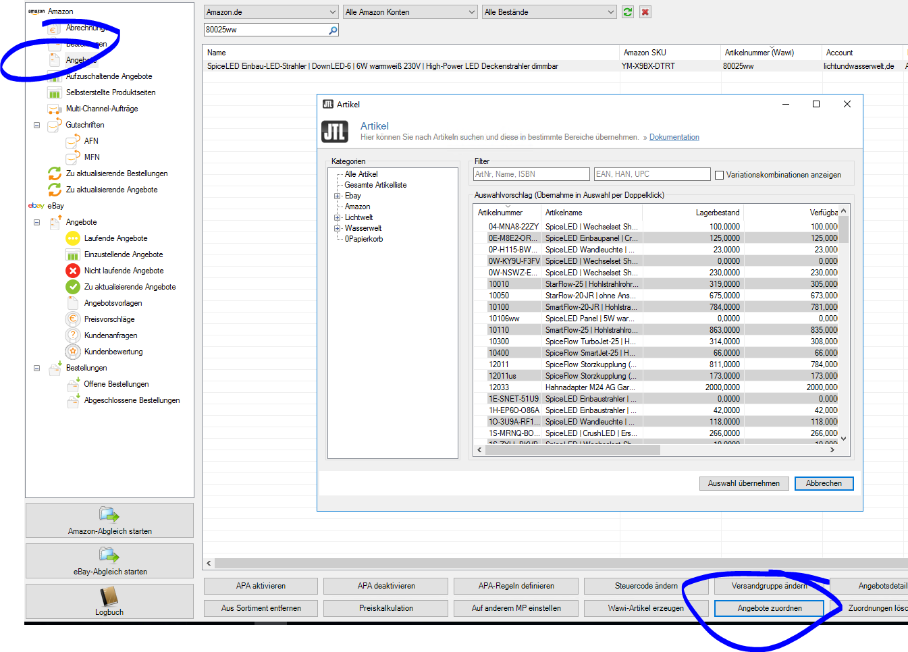
Task: Expand the Ebay category in Artikel dialog
Action: click(337, 196)
